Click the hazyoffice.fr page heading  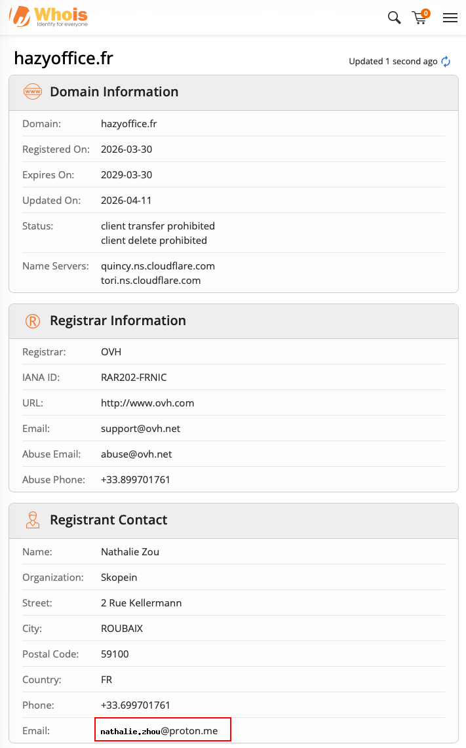click(x=64, y=58)
